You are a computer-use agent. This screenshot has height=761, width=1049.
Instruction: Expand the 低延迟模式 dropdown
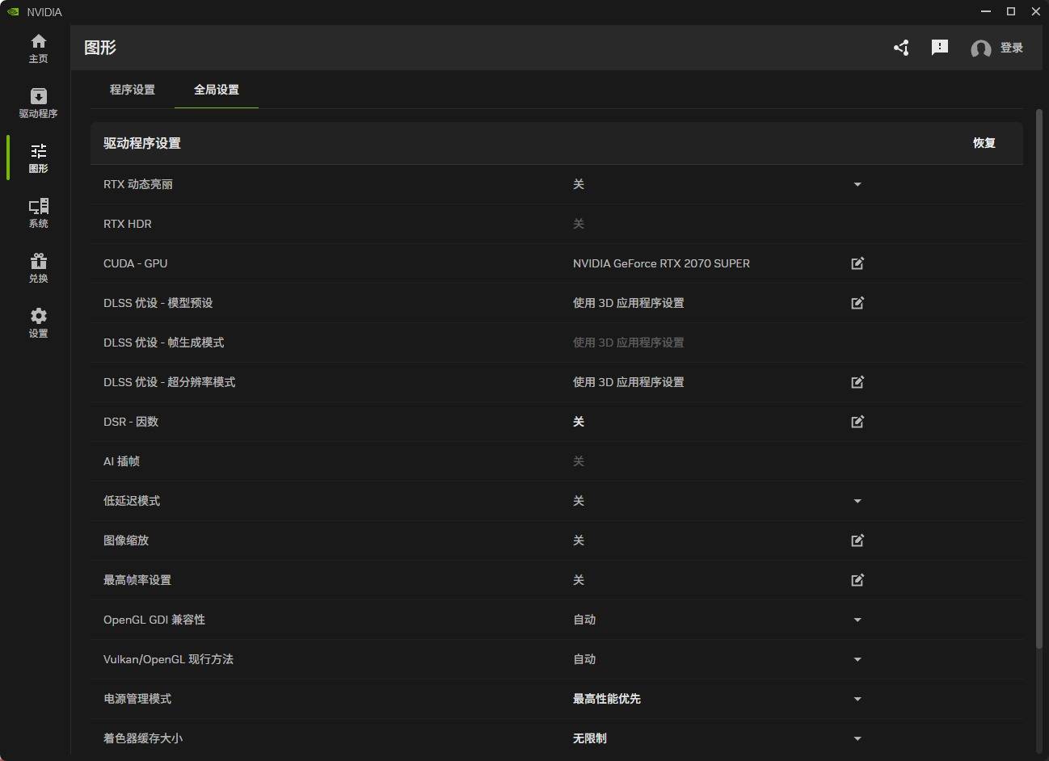coord(857,501)
